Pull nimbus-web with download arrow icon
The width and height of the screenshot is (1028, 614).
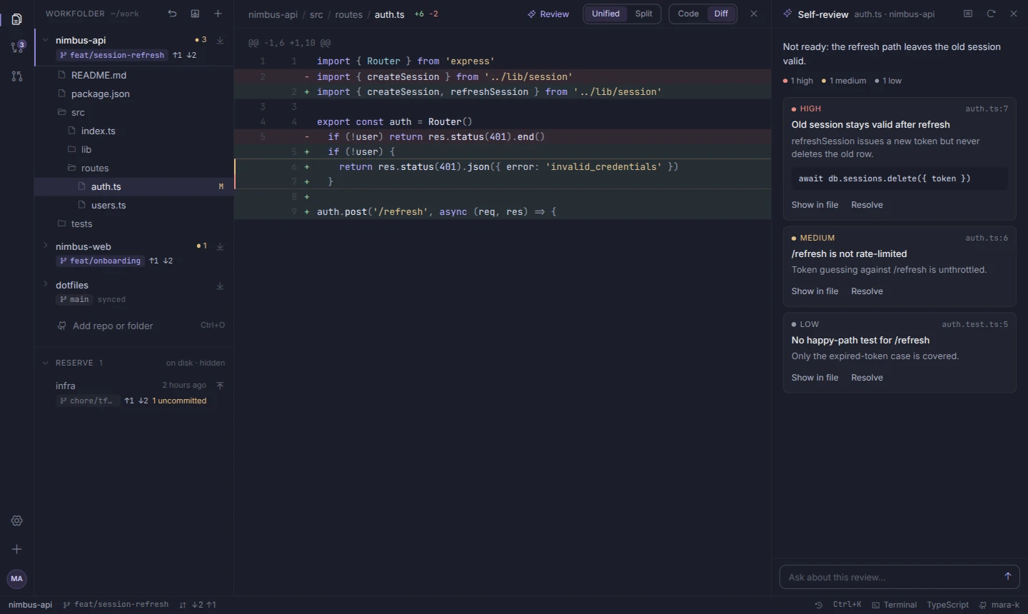point(220,247)
